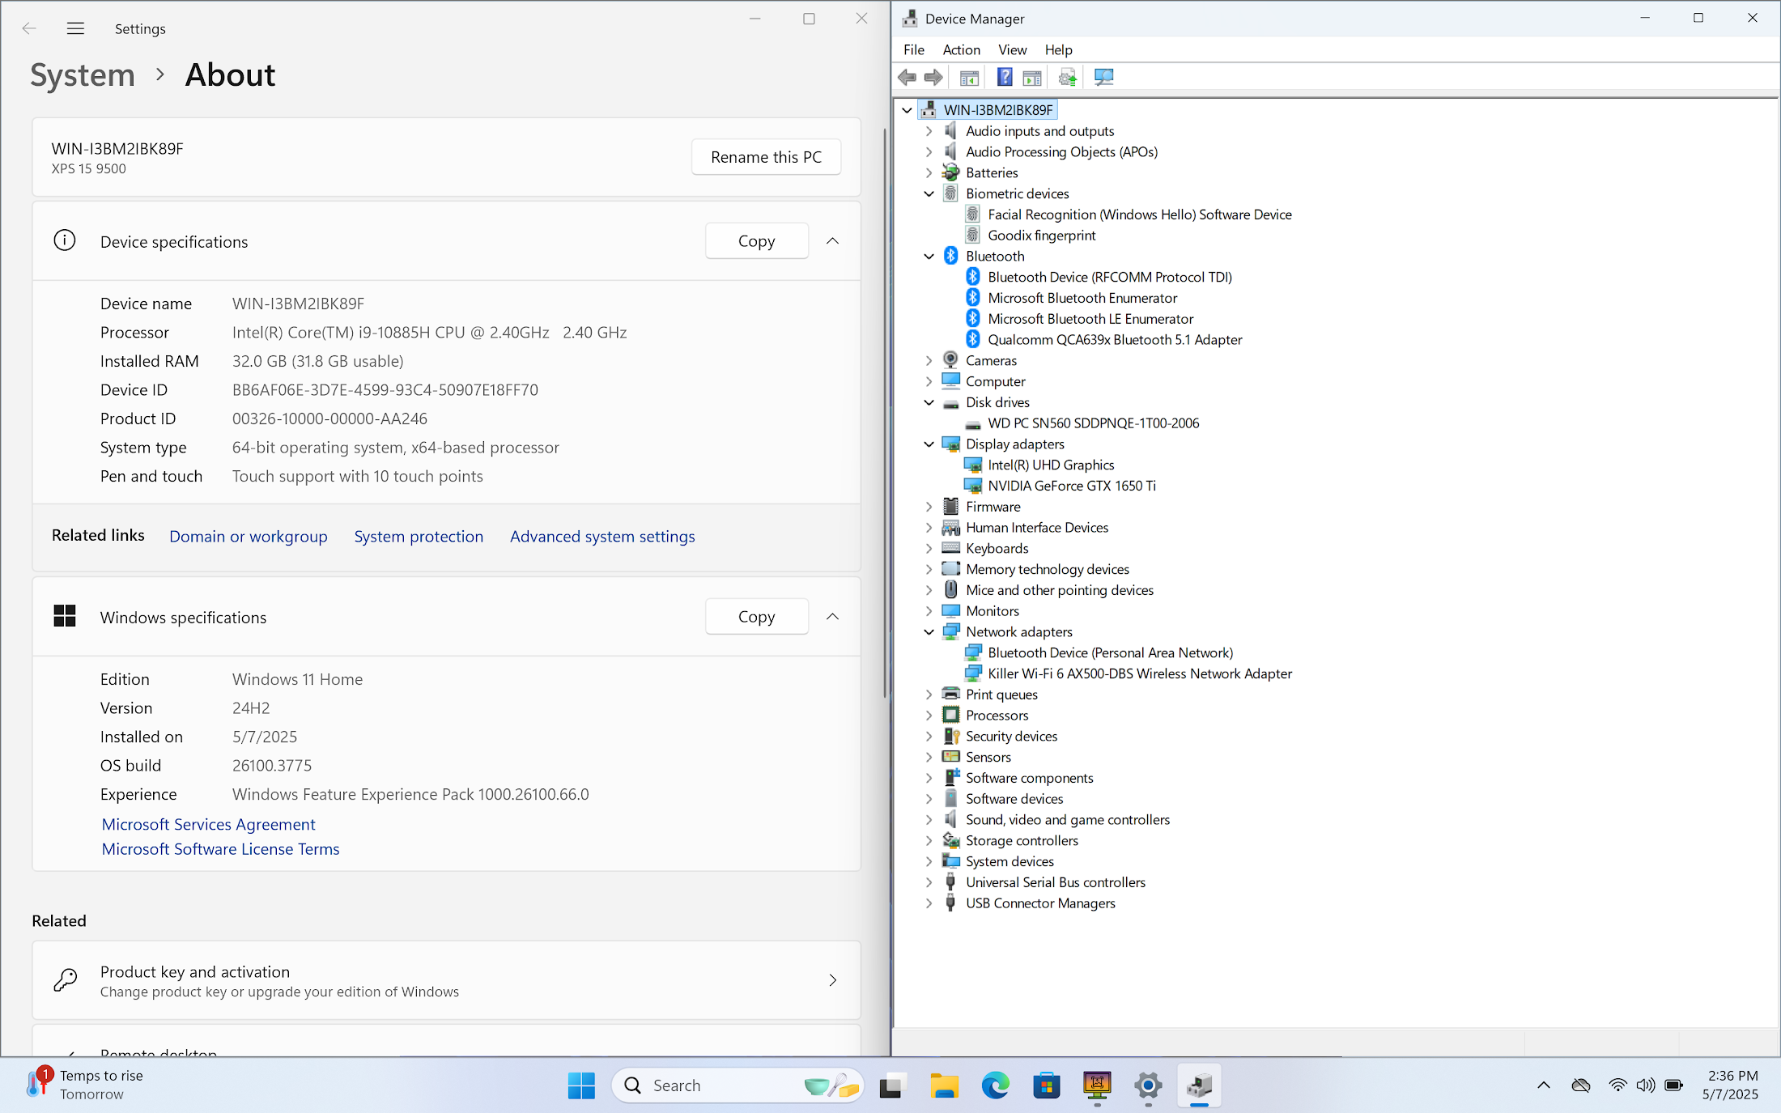Collapse the Biometric devices category

(929, 193)
